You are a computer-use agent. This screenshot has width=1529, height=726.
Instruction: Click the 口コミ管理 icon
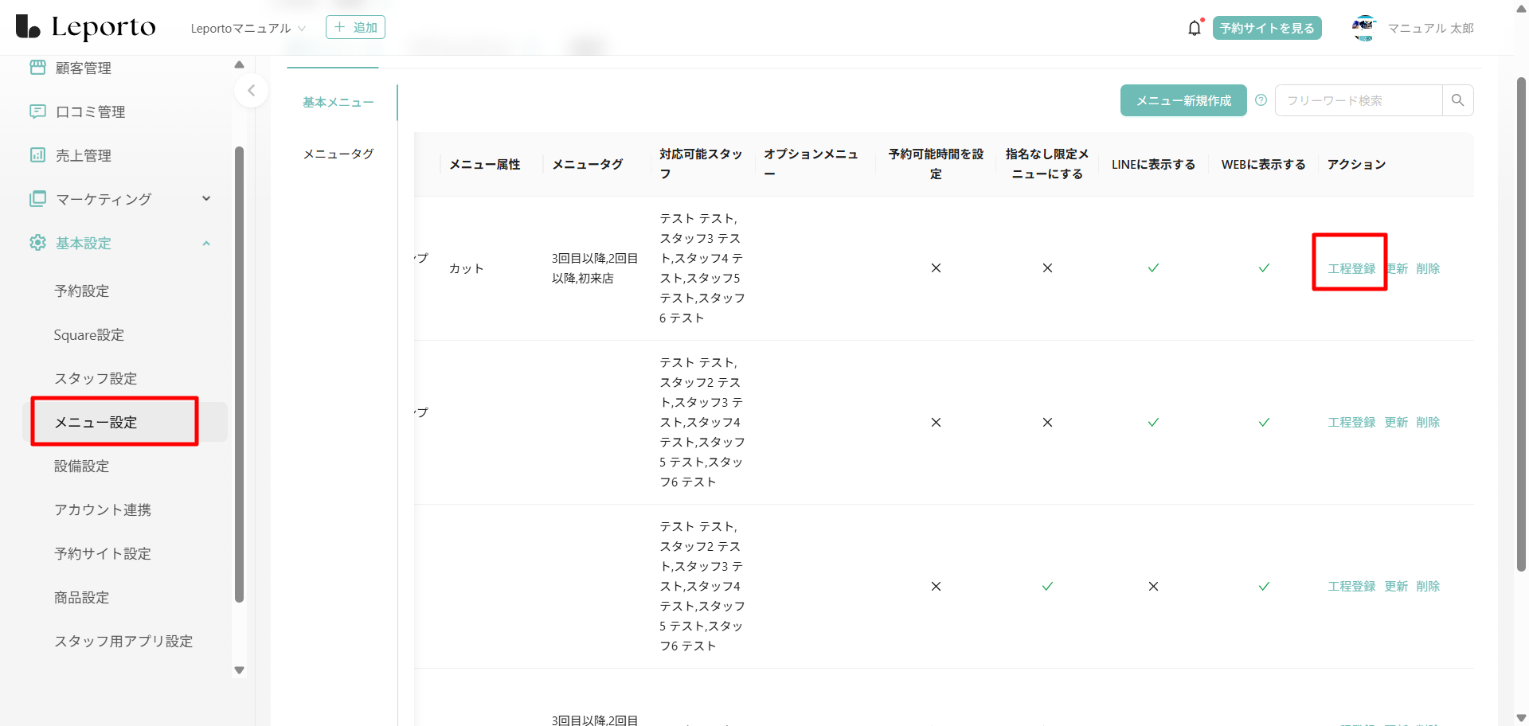click(37, 111)
